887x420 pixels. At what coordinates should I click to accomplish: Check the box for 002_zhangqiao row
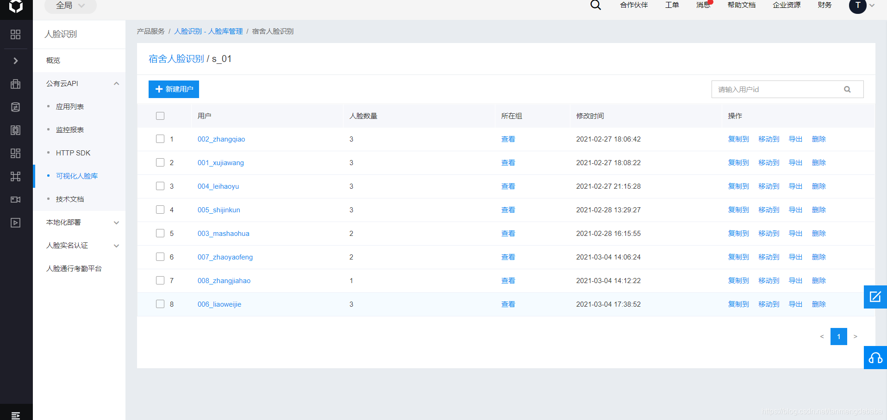point(160,139)
